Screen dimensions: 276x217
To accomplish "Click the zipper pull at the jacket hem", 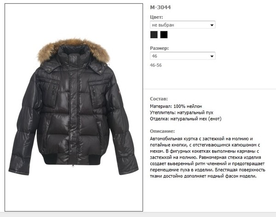I will tap(73, 166).
